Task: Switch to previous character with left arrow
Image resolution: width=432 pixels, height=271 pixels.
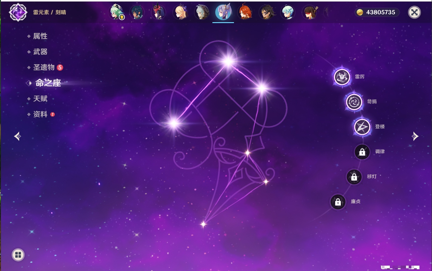Action: point(17,136)
